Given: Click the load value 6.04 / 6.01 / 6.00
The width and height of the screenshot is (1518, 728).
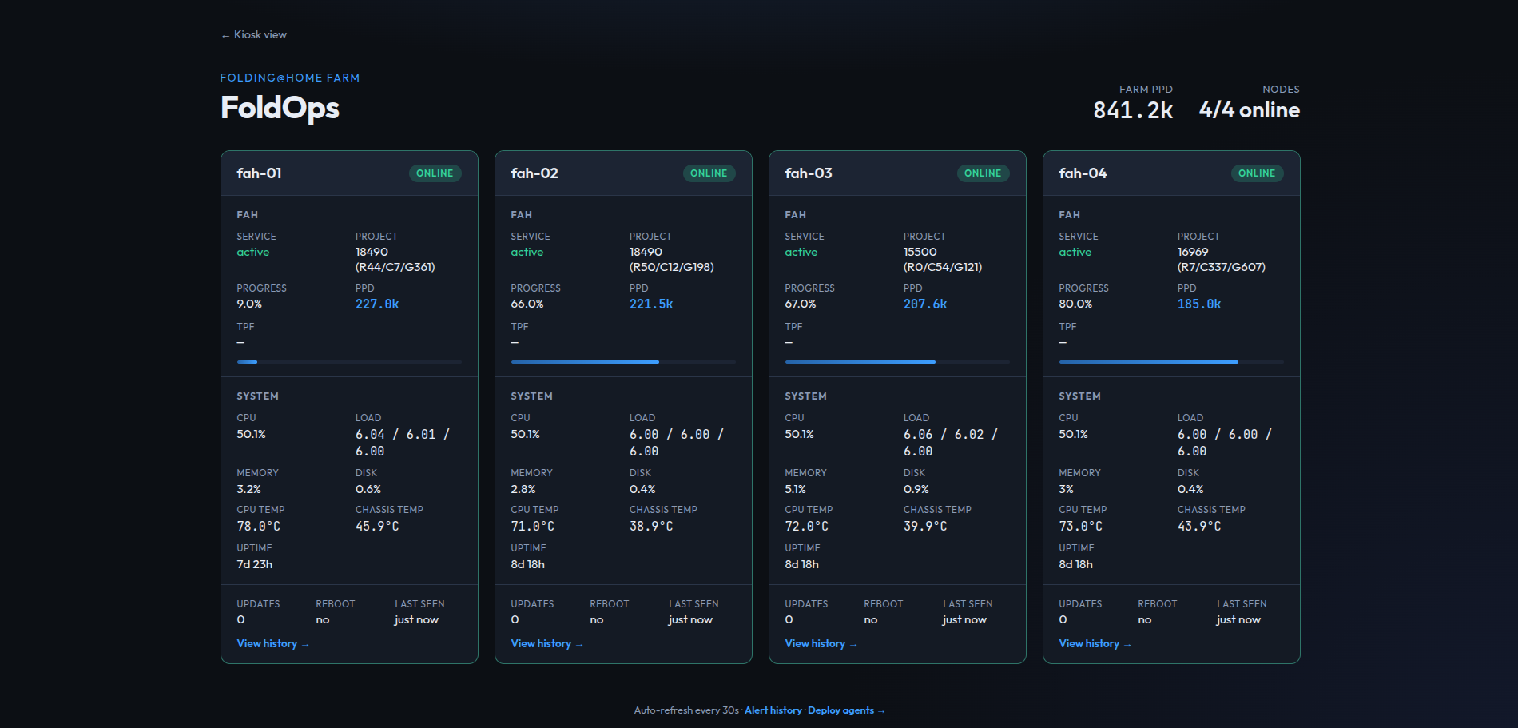Looking at the screenshot, I should (x=403, y=443).
